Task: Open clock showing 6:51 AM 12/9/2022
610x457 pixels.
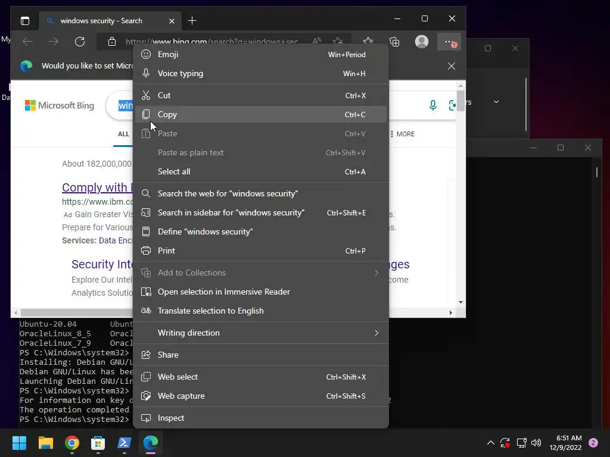Action: [565, 443]
